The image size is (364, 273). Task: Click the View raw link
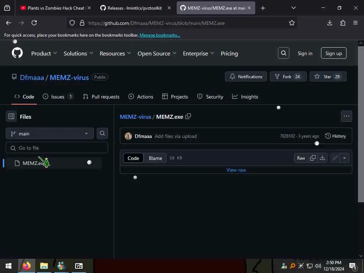(x=236, y=170)
